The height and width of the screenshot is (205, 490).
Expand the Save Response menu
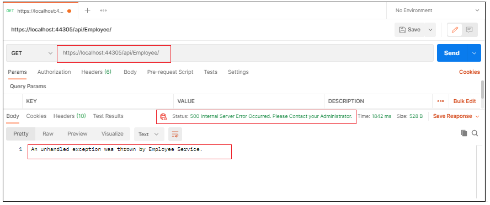coord(456,116)
